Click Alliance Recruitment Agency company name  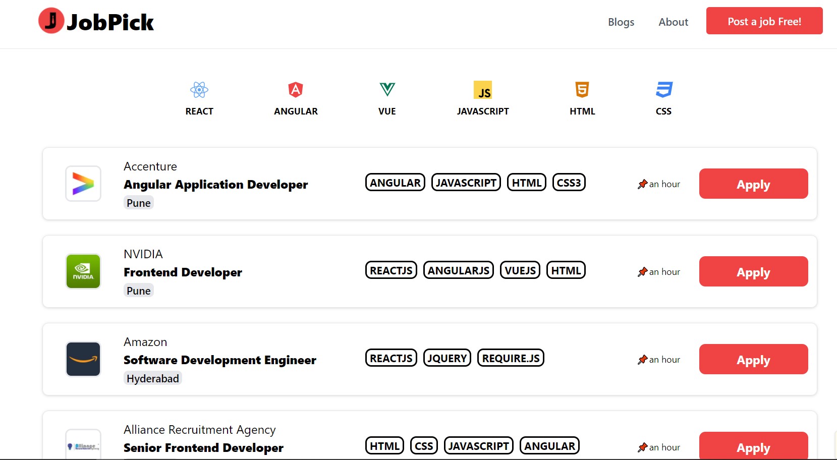click(x=200, y=430)
